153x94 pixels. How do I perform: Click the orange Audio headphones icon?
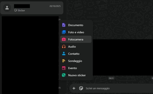64,47
